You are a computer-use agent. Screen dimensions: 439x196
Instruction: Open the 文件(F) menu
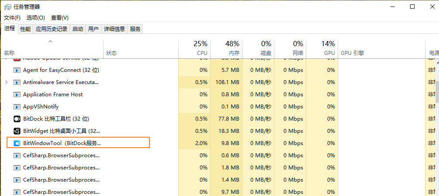coord(12,17)
